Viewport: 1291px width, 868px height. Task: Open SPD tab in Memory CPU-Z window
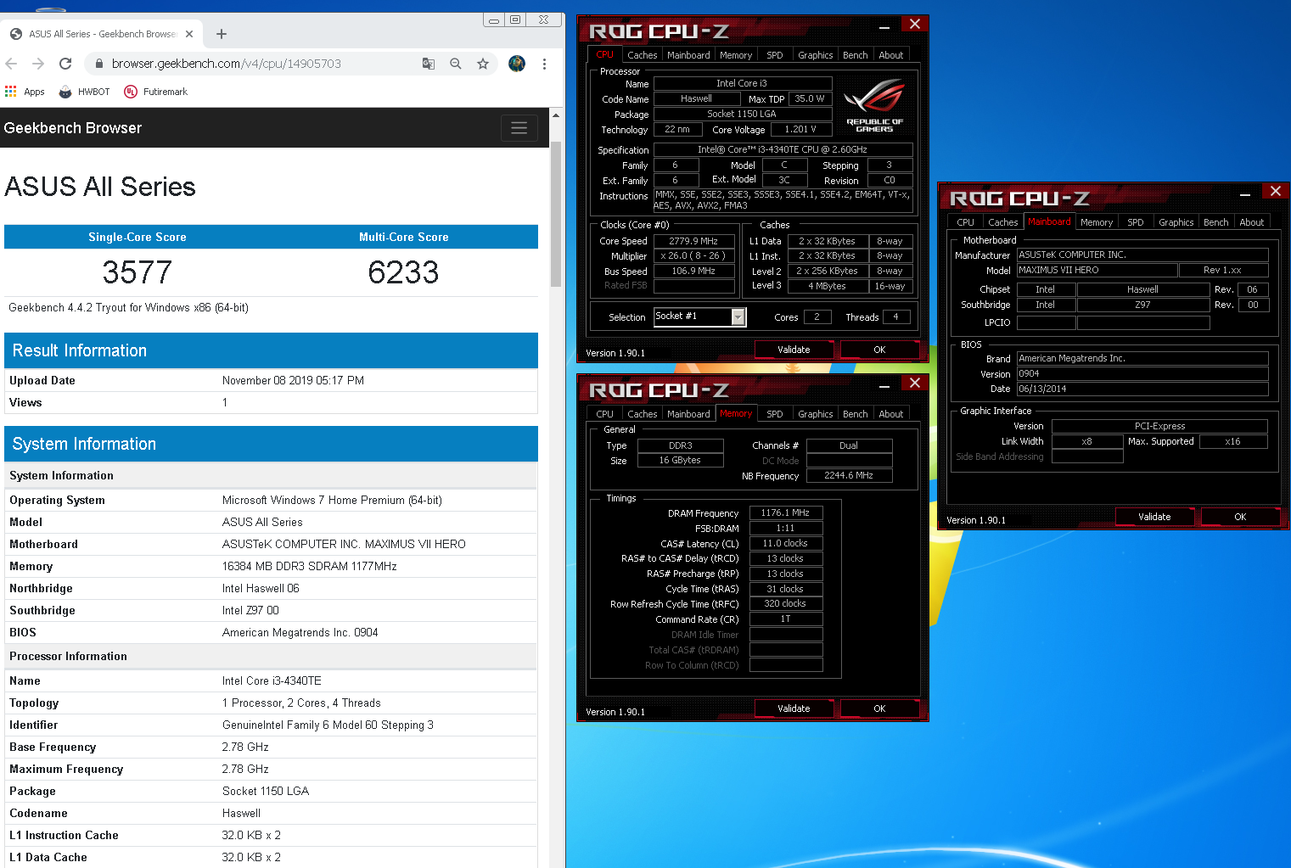click(x=775, y=414)
